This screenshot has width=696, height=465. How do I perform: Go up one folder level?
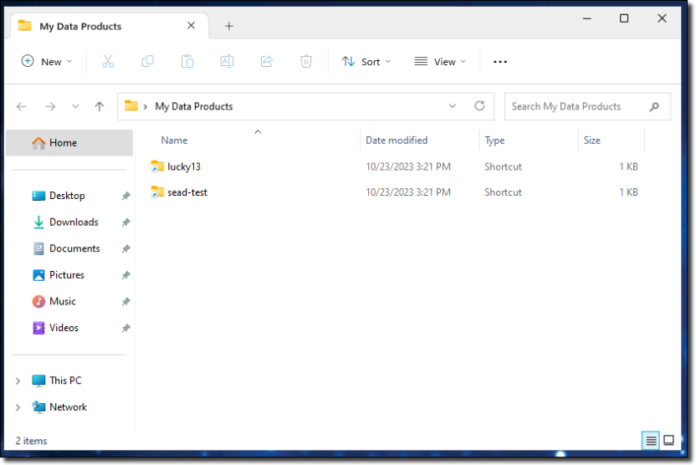click(x=100, y=106)
